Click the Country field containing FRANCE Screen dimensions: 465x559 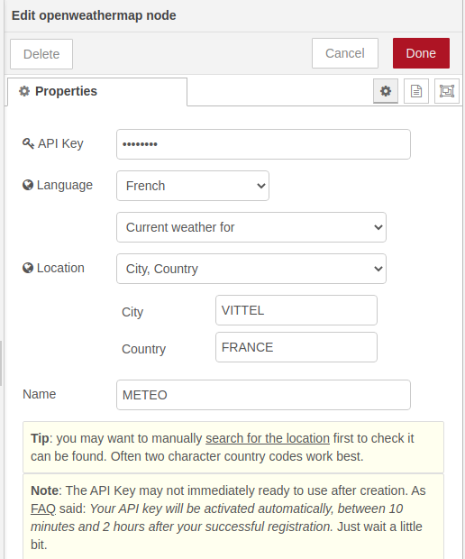(x=296, y=347)
